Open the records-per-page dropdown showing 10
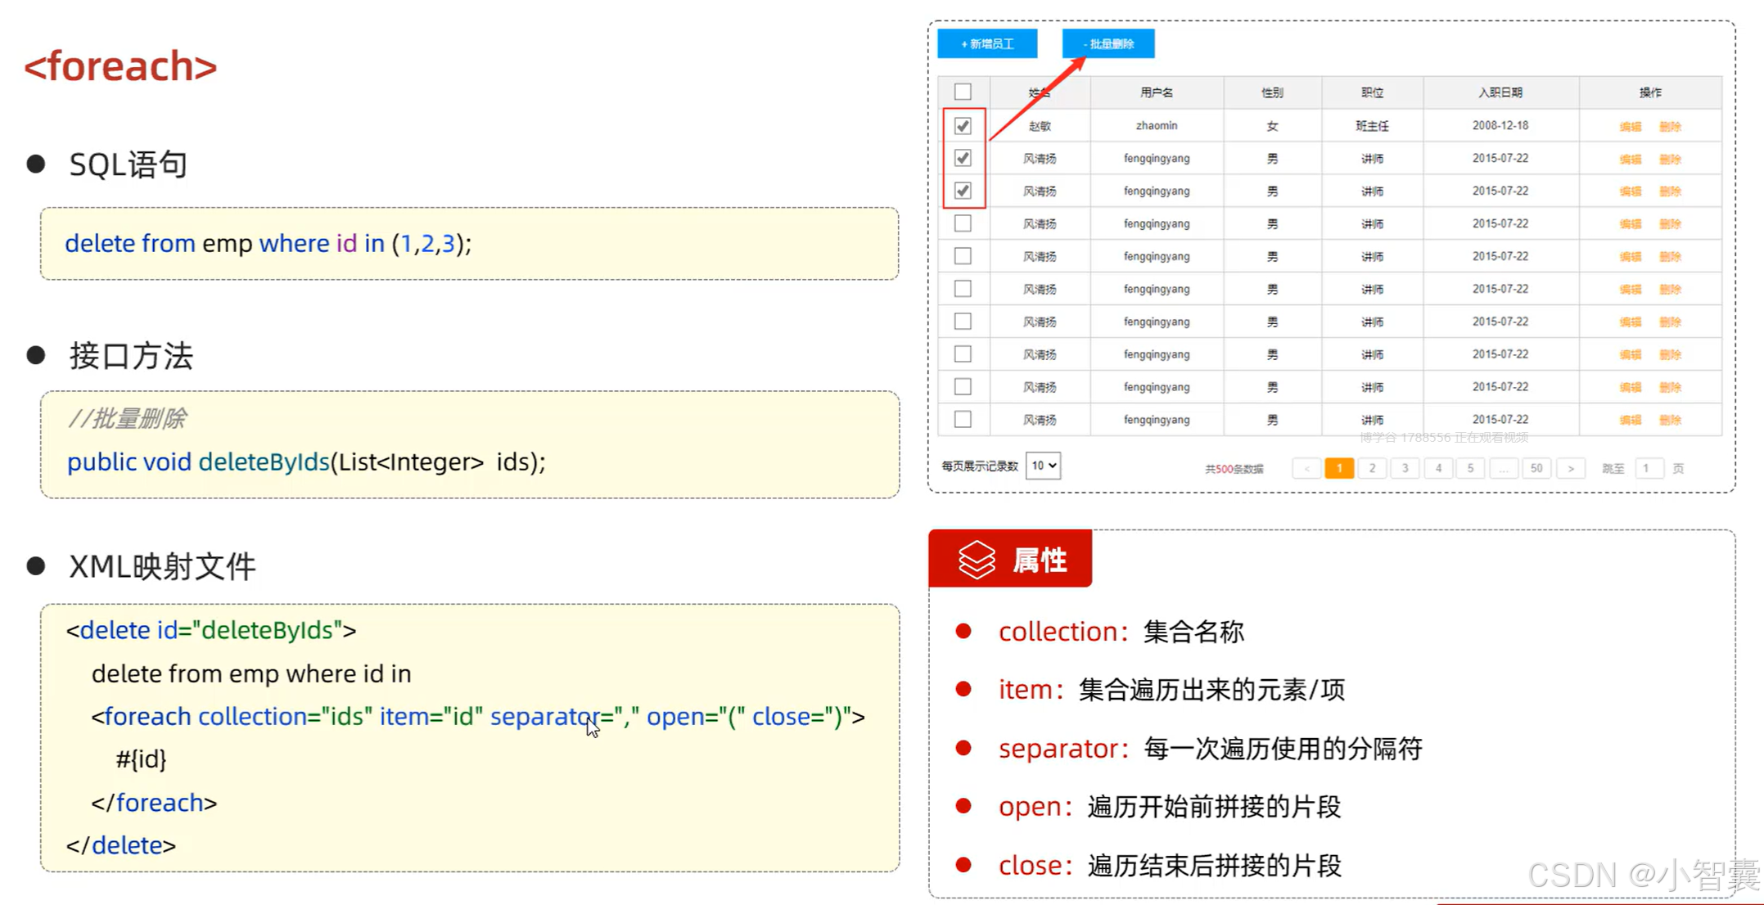 click(x=1042, y=465)
